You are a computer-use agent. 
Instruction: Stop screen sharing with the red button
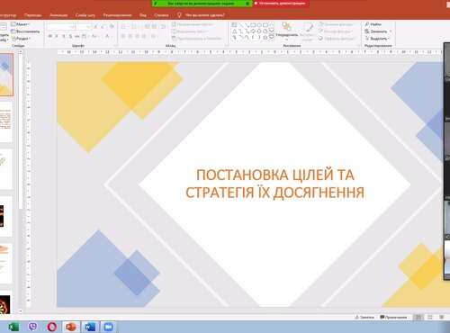pos(282,4)
